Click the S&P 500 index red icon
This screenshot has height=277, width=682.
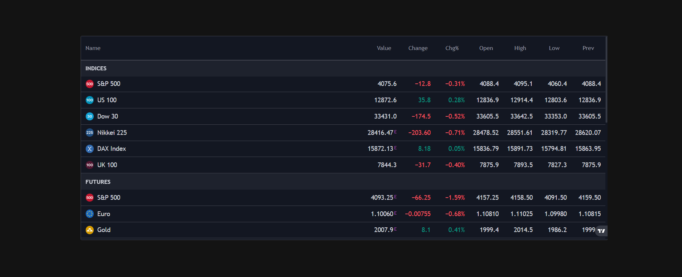pyautogui.click(x=90, y=84)
